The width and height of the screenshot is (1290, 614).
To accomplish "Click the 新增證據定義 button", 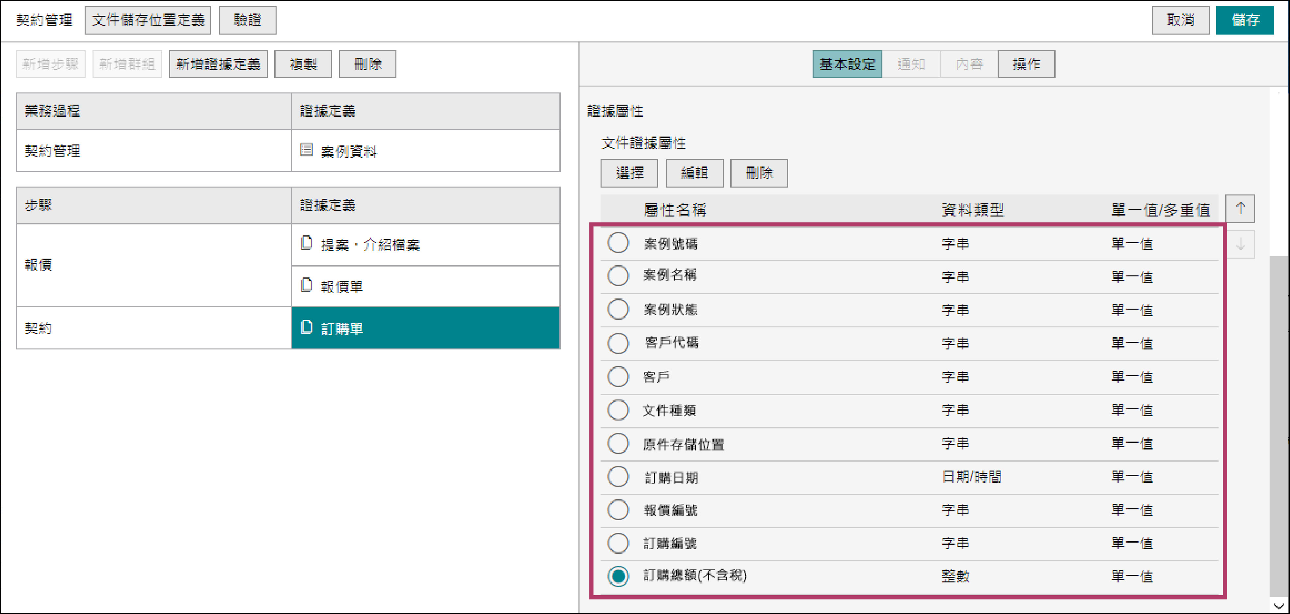I will coord(218,64).
